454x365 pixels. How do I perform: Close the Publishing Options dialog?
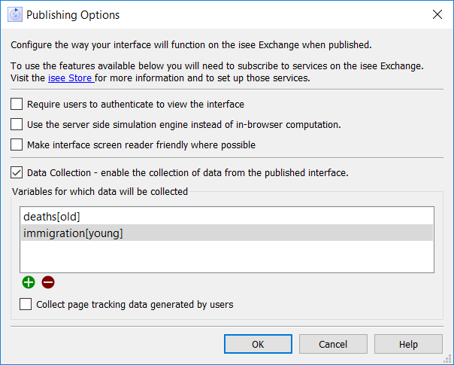437,14
